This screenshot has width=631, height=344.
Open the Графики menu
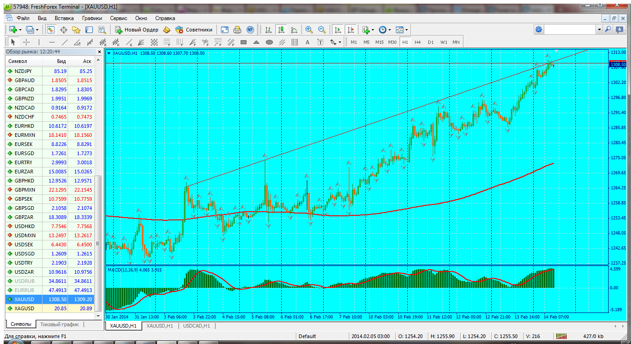click(92, 18)
